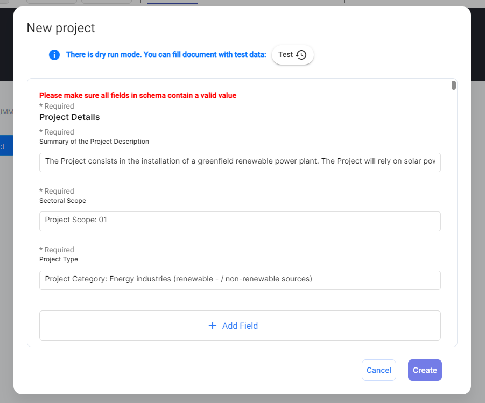
Task: Select the Project Type text field
Action: click(x=240, y=280)
